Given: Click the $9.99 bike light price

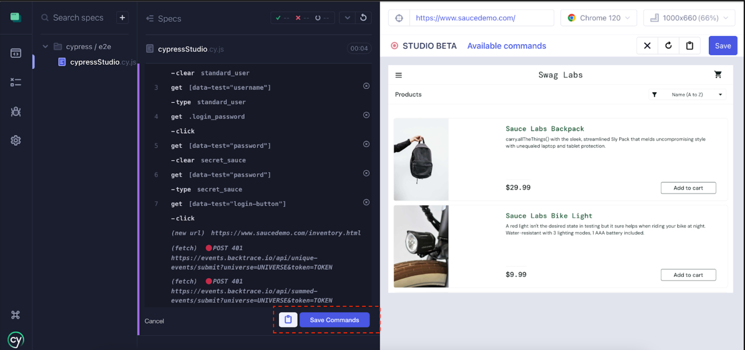Looking at the screenshot, I should click(516, 275).
